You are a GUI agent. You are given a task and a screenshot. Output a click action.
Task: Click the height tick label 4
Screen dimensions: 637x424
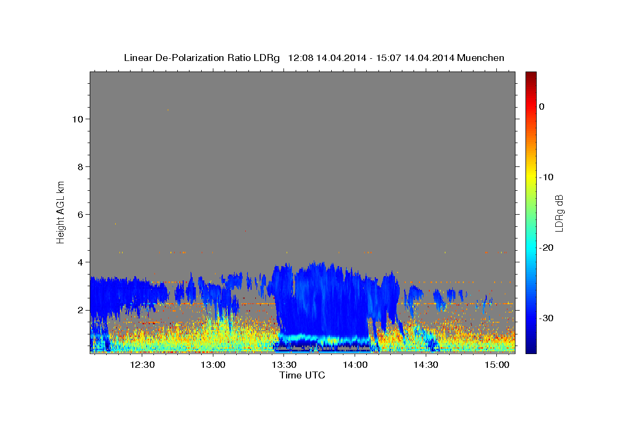coord(79,262)
